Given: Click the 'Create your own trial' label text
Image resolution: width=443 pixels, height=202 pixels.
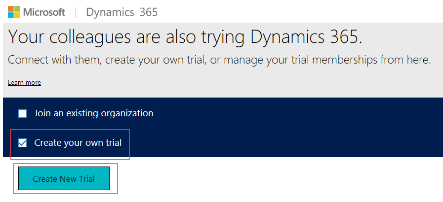Looking at the screenshot, I should 78,143.
